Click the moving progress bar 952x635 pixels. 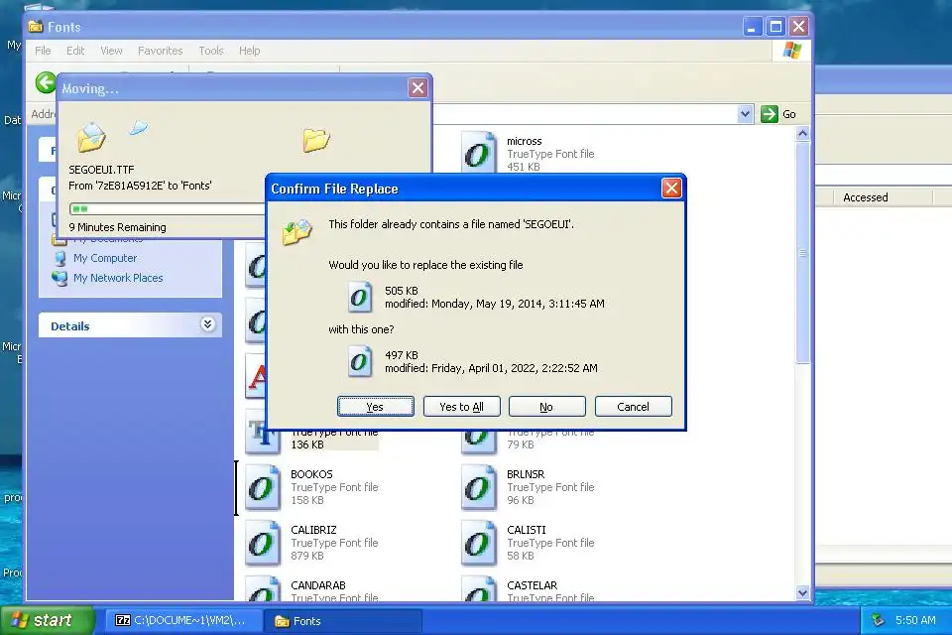tap(167, 209)
